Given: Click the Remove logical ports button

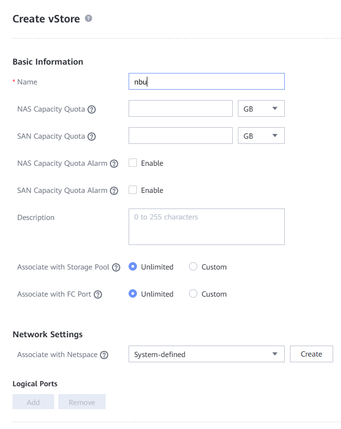Looking at the screenshot, I should click(82, 402).
